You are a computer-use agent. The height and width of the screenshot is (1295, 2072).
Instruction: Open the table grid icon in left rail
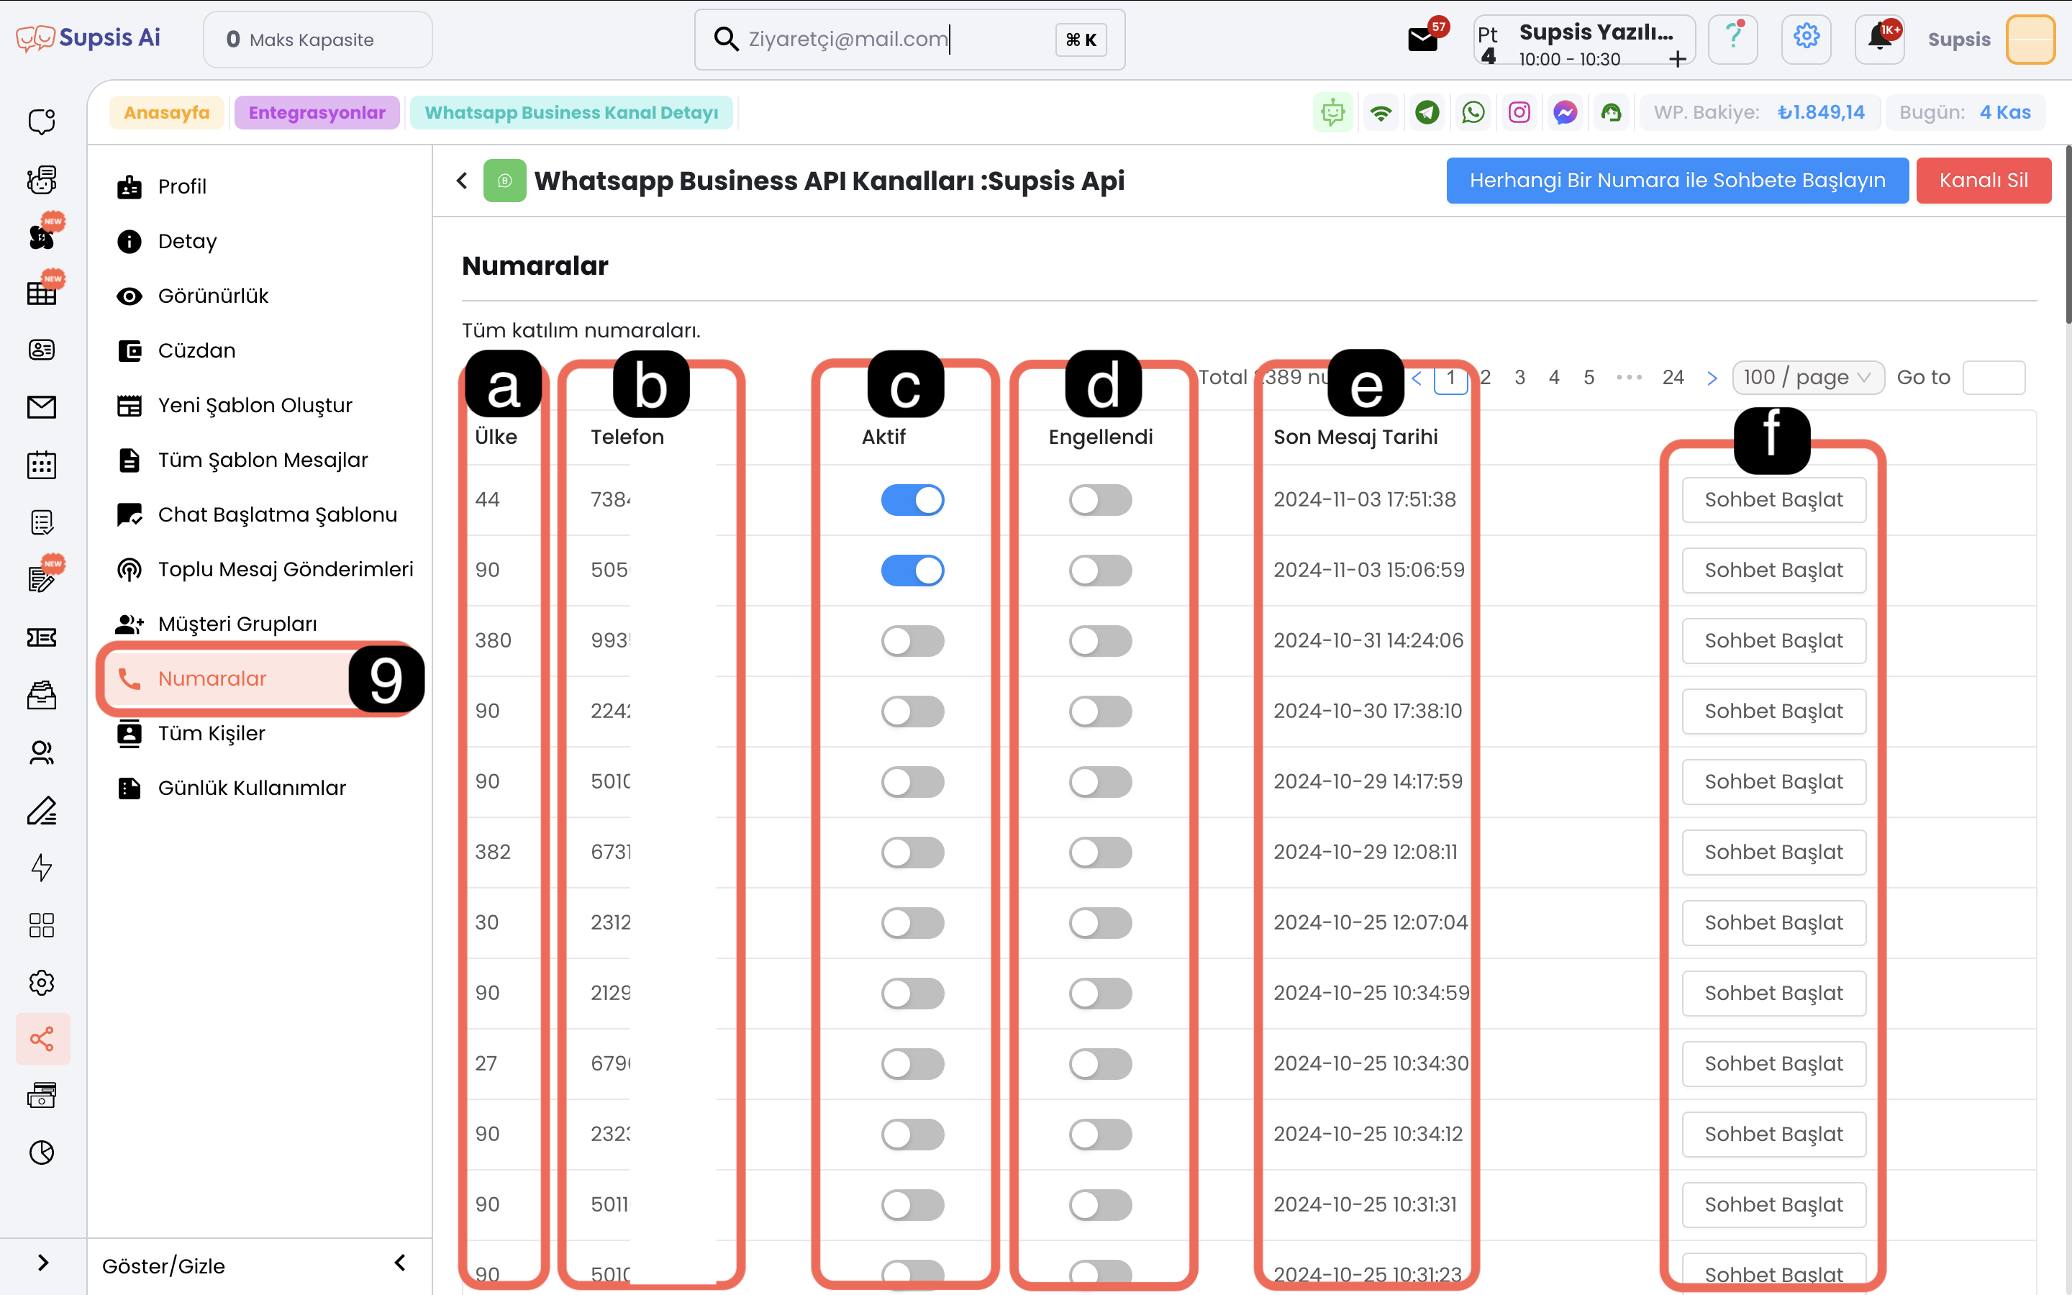(x=41, y=293)
